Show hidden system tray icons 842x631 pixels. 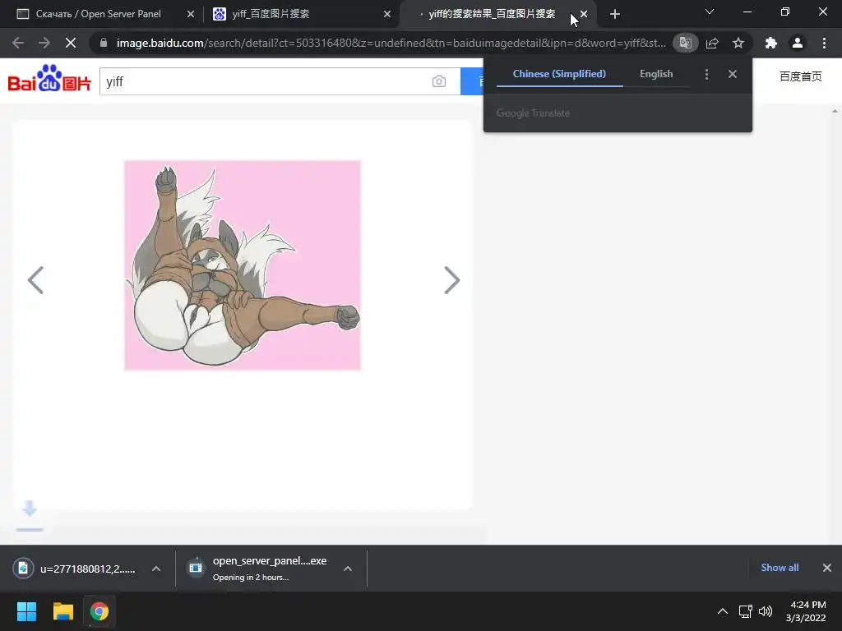723,611
